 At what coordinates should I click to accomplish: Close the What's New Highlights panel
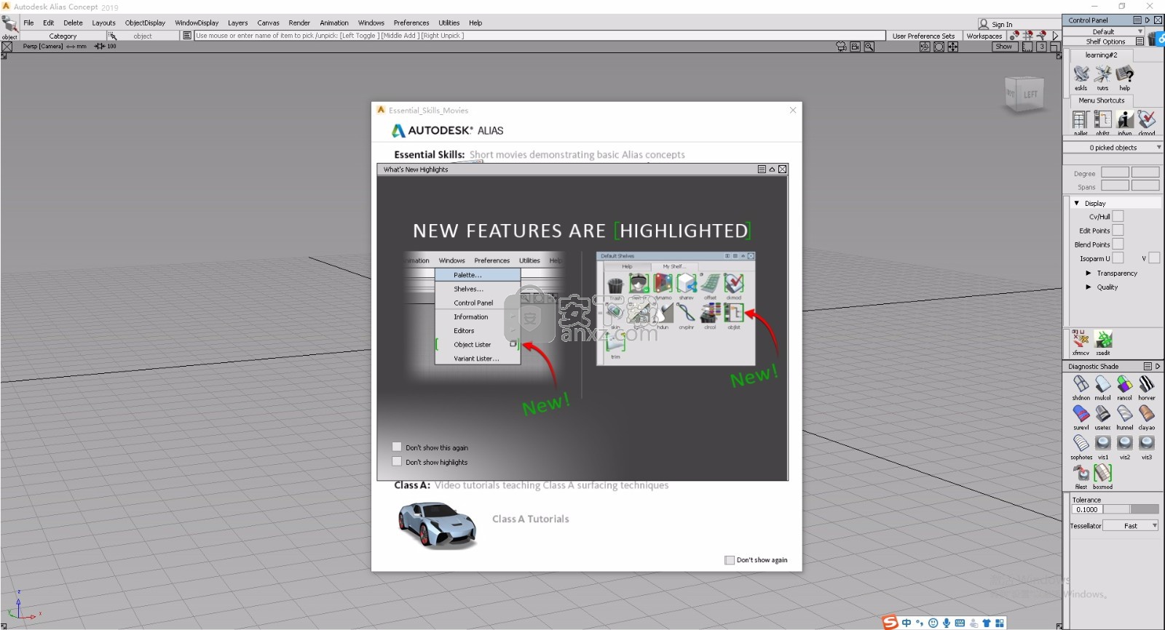[x=783, y=169]
